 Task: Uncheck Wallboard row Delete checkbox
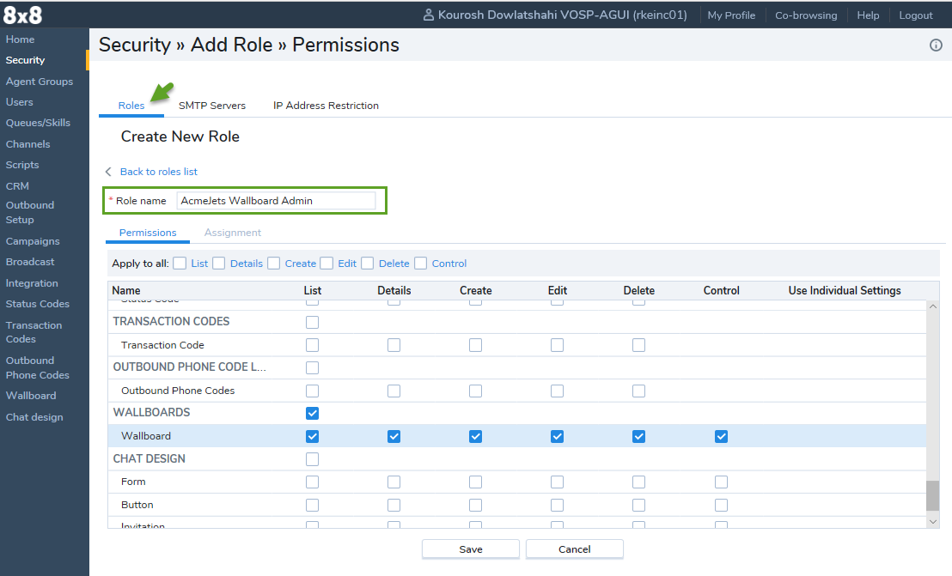click(638, 437)
